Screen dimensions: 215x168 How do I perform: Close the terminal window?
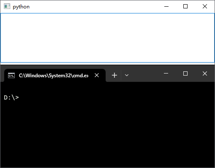click(x=205, y=73)
